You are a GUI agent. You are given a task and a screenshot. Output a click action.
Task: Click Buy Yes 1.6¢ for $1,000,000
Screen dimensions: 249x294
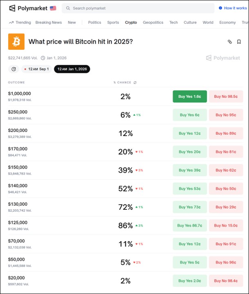coord(189,97)
